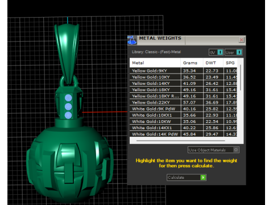273x205 pixels.
Task: Click the Calculate button
Action: [x=187, y=177]
